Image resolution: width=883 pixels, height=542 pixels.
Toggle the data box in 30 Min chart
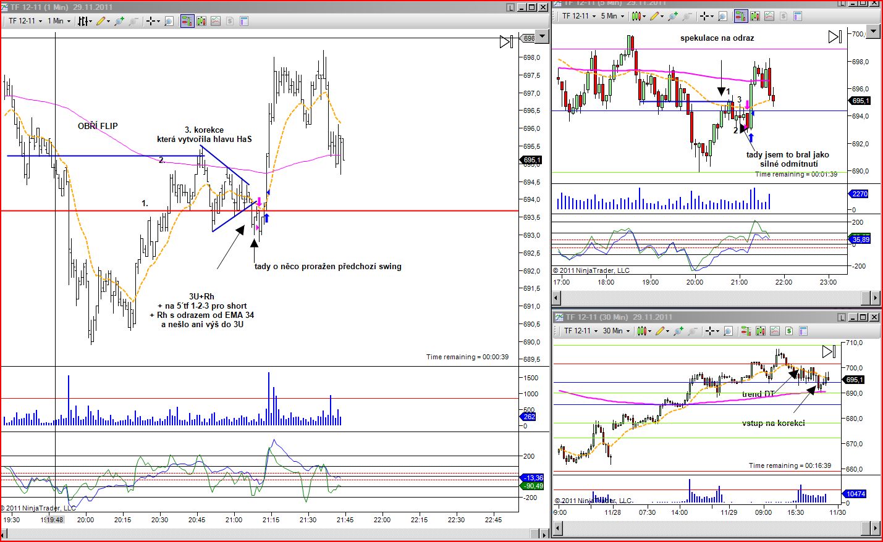point(729,331)
